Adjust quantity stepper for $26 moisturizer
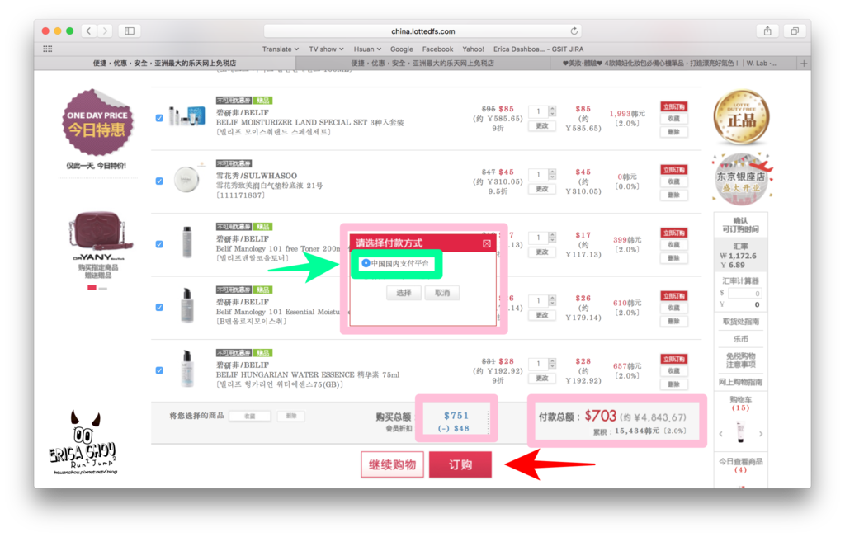845x537 pixels. click(x=552, y=300)
